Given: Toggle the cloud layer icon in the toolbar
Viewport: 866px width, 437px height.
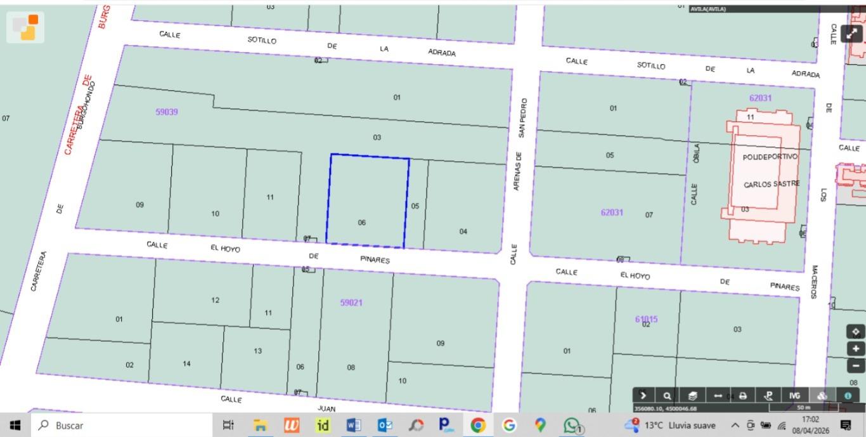Looking at the screenshot, I should (822, 395).
